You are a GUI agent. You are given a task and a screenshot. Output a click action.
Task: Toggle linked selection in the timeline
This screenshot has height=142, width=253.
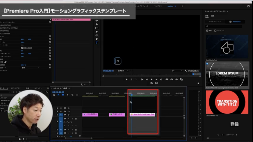[x=63, y=95]
